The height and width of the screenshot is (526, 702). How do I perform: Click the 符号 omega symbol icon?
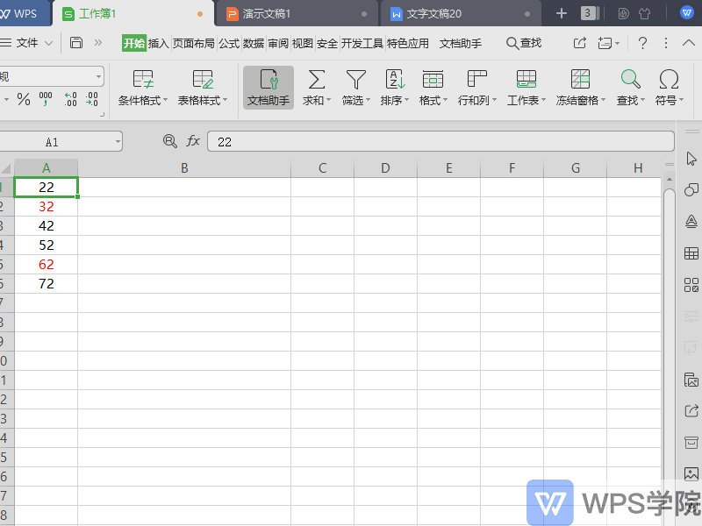669,81
